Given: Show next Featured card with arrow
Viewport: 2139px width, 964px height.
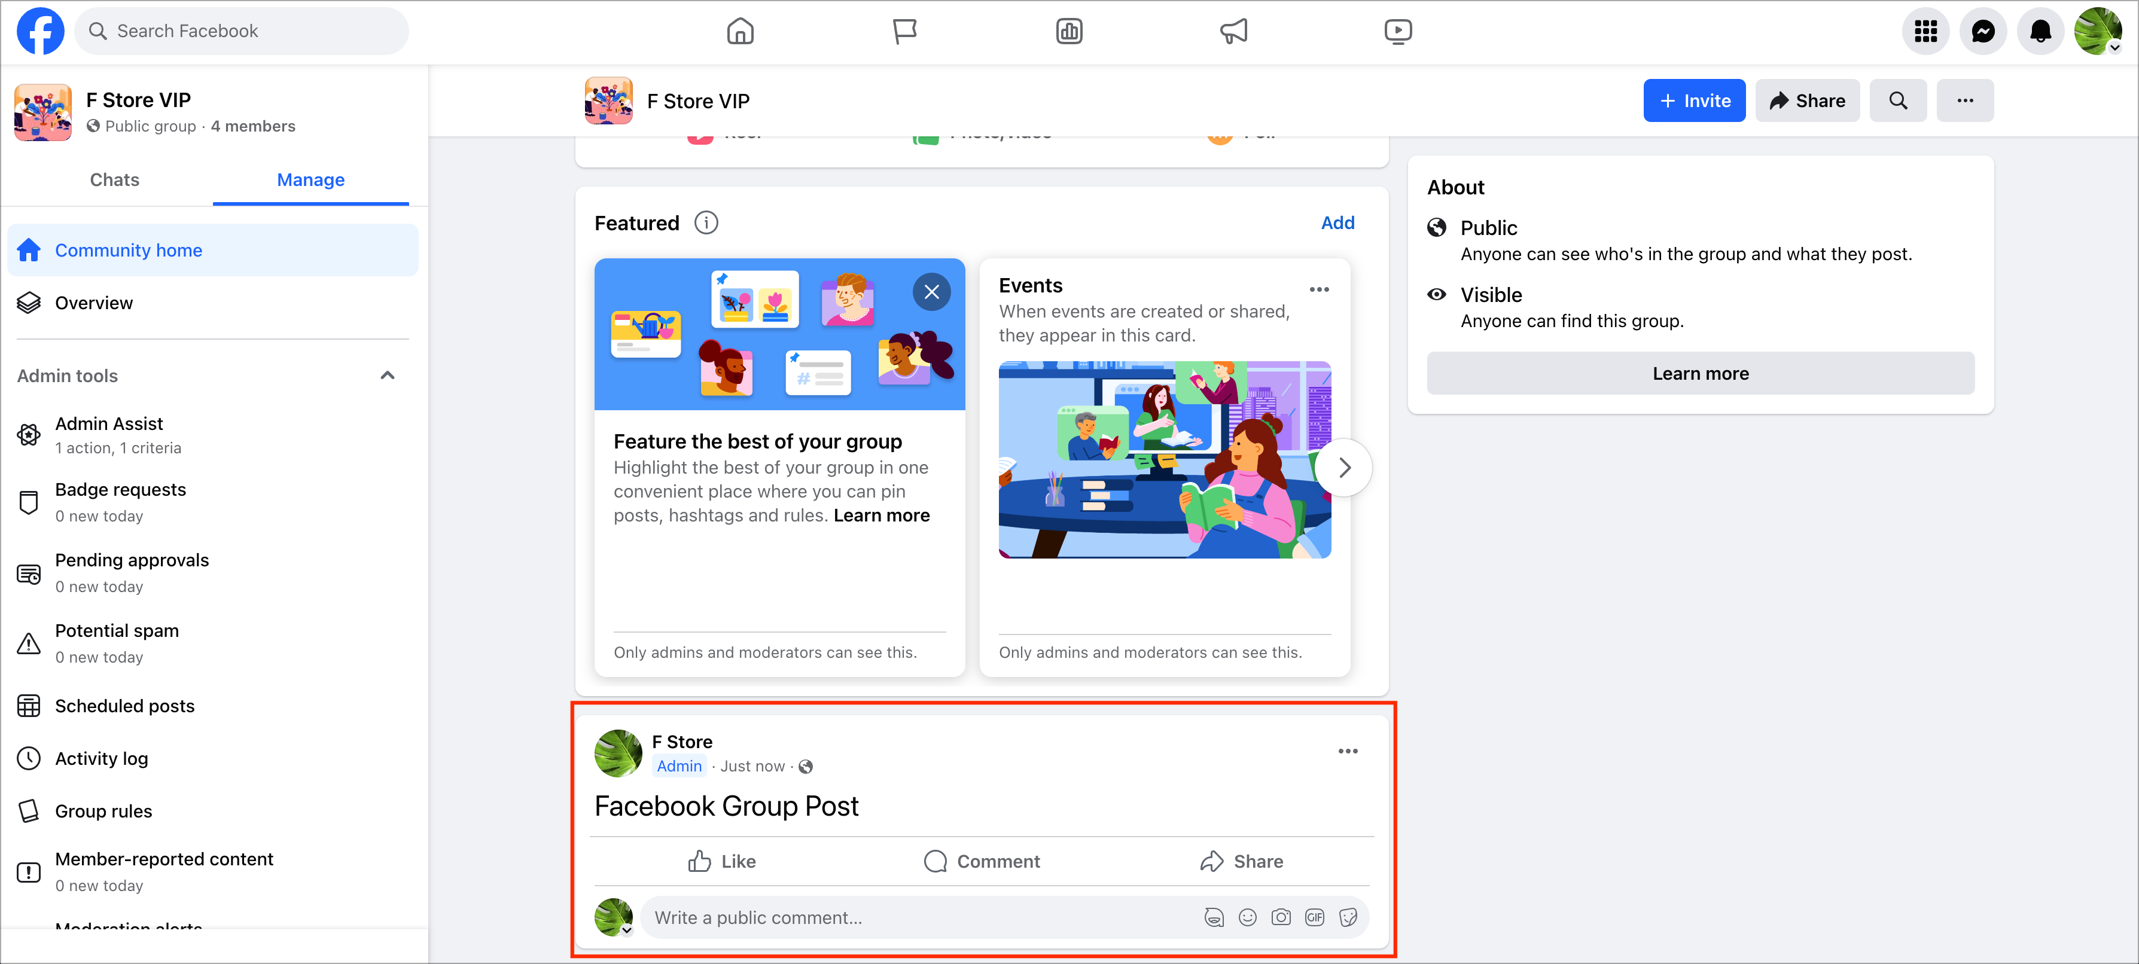Looking at the screenshot, I should pyautogui.click(x=1343, y=468).
